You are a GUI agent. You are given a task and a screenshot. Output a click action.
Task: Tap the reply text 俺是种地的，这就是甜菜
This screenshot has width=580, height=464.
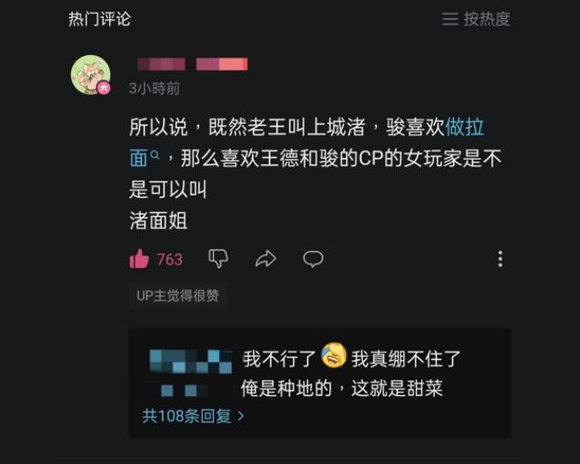342,388
